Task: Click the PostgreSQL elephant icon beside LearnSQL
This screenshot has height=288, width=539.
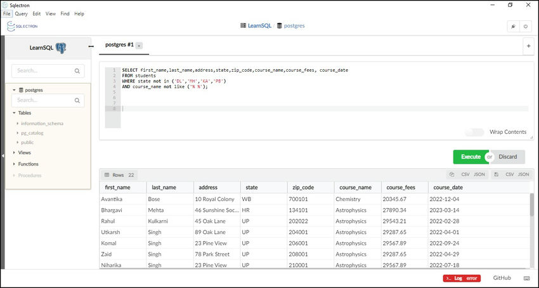Action: point(61,48)
